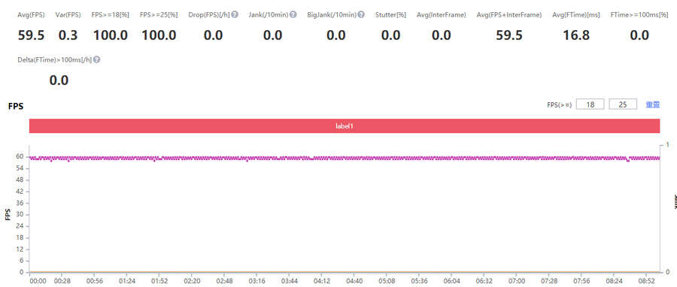Click the help icon next to Drop(FPS)[/h]

point(235,15)
